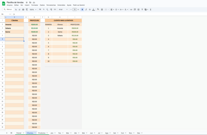Switch to the Painel sheet tab
The image size is (207, 135).
tap(19, 133)
